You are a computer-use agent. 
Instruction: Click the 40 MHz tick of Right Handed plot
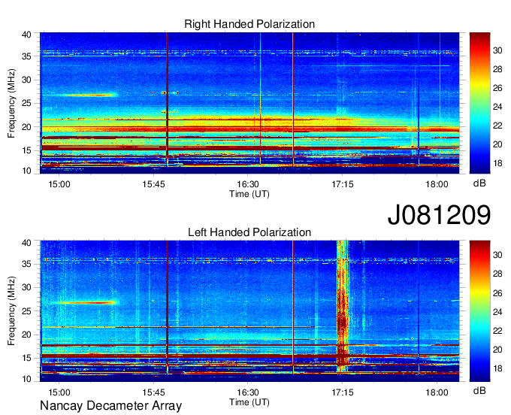pos(26,35)
